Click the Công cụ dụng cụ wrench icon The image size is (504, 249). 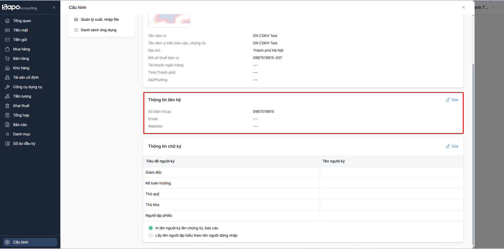click(x=7, y=87)
